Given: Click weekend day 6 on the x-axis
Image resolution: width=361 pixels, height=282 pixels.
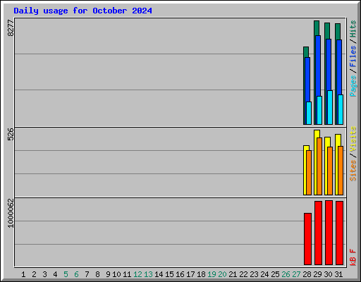Looking at the screenshot, I should tap(76, 274).
